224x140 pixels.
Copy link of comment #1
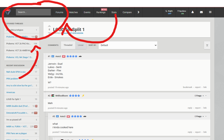[x=205, y=87]
